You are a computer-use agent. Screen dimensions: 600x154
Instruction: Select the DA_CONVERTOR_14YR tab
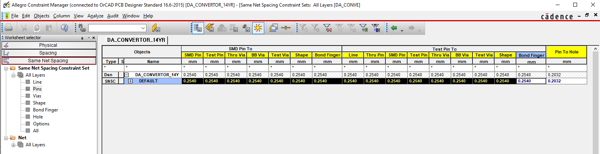(x=136, y=40)
